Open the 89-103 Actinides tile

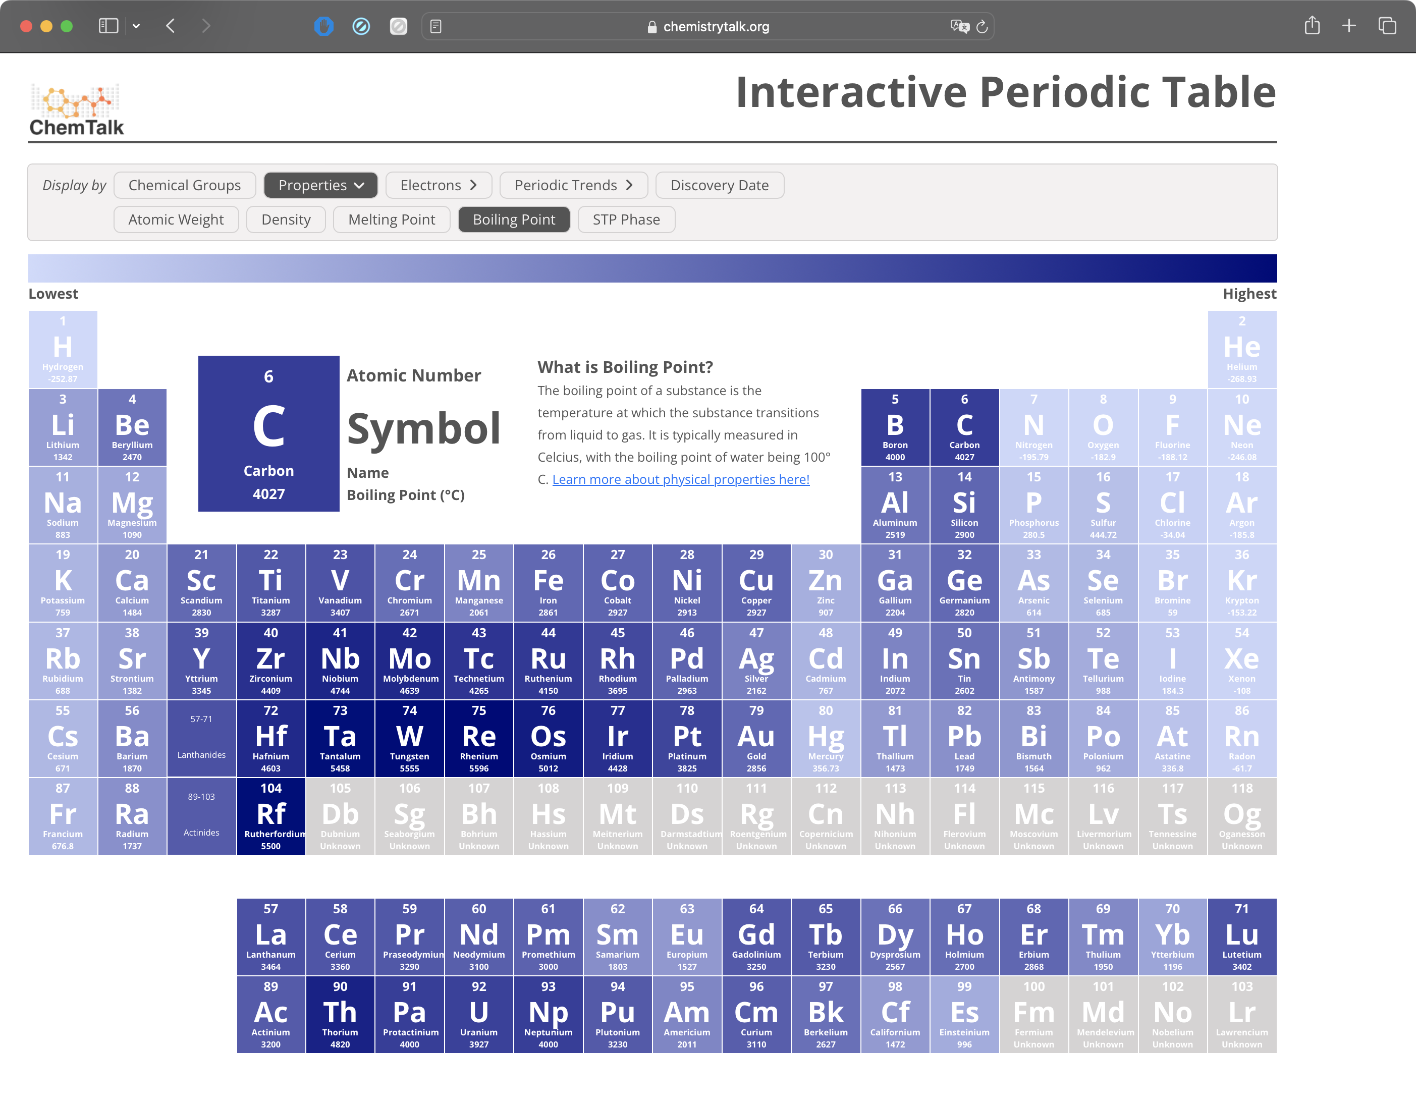click(x=201, y=816)
